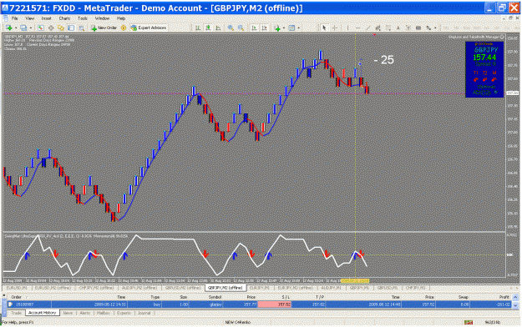Select the Text Label 'T' tool

tap(408, 28)
